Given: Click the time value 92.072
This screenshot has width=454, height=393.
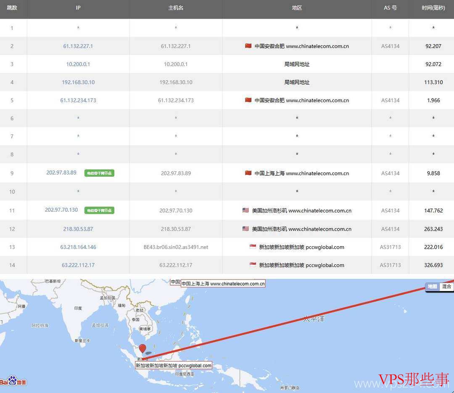Looking at the screenshot, I should [x=433, y=64].
